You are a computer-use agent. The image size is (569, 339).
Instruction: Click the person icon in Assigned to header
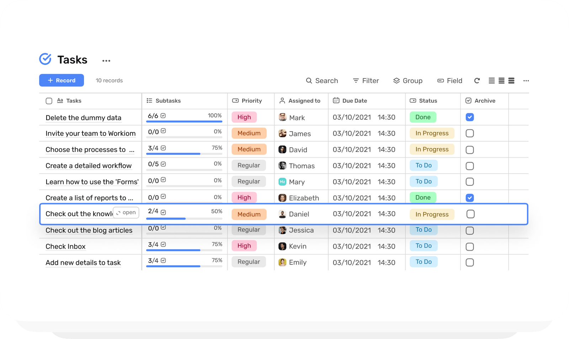tap(282, 100)
